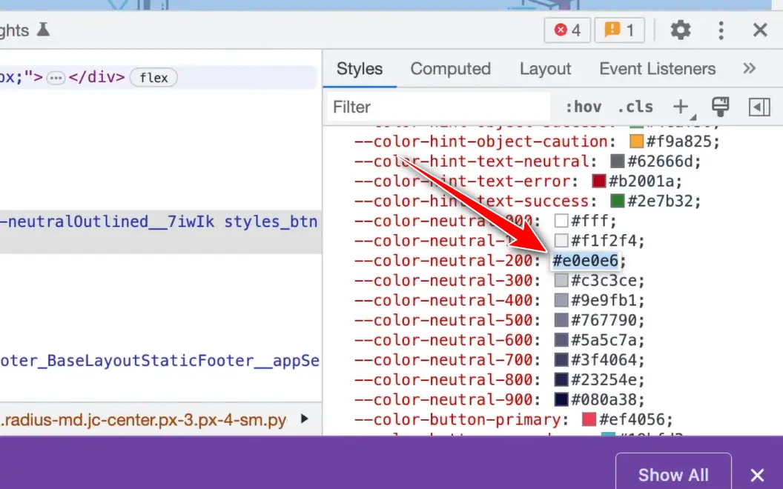The image size is (783, 489).
Task: Click the flex layout badge
Action: click(x=153, y=78)
